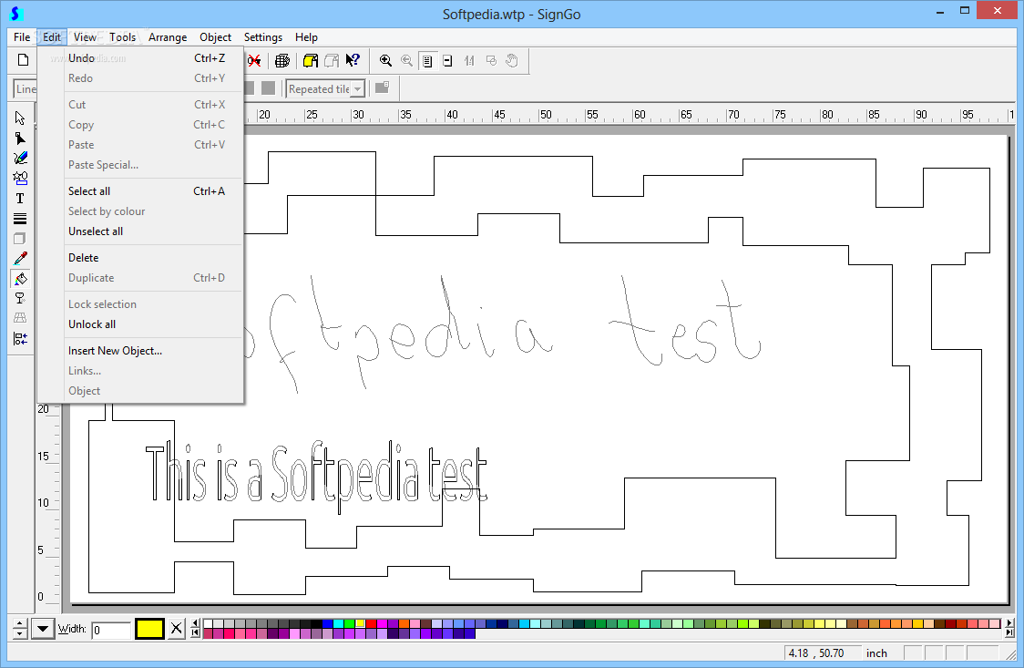Open the Repeated tile dropdown
The image size is (1024, 668).
coord(357,88)
